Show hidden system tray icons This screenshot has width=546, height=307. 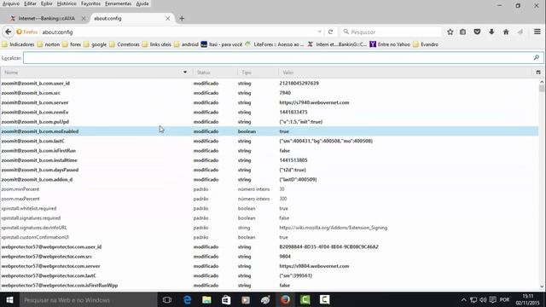tap(463, 299)
